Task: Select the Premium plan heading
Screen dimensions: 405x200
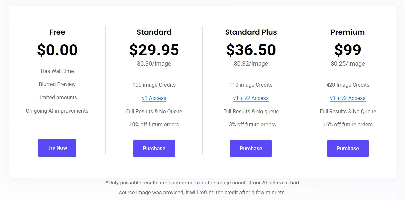Action: [x=348, y=32]
